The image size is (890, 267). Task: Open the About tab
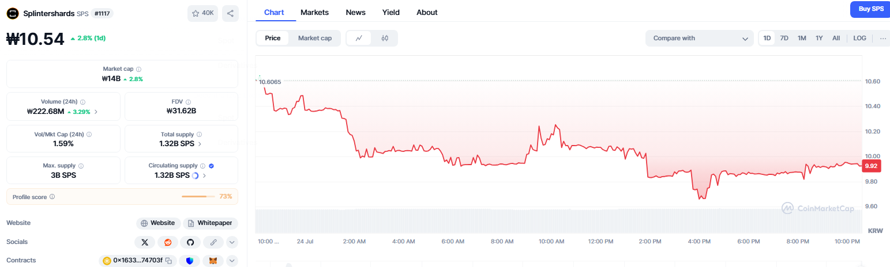[x=427, y=12]
